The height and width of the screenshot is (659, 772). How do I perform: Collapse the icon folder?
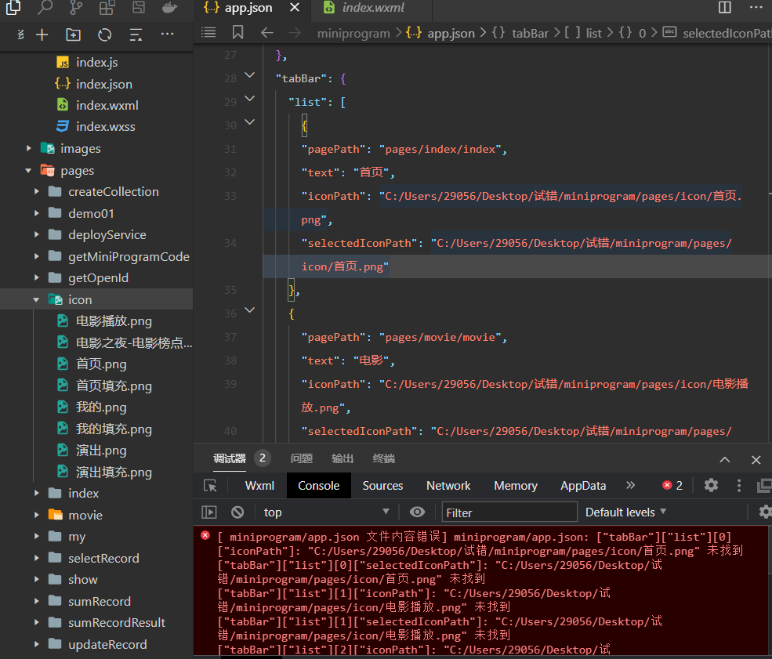pyautogui.click(x=36, y=300)
